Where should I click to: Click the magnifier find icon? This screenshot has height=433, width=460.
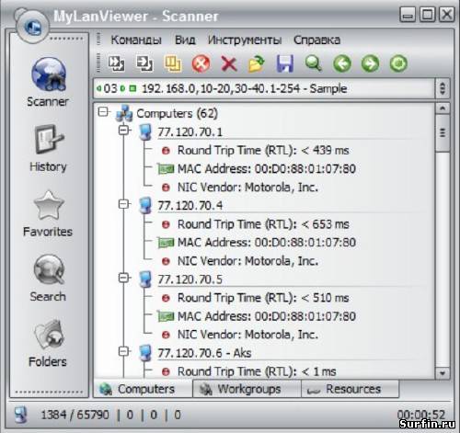pyautogui.click(x=313, y=63)
